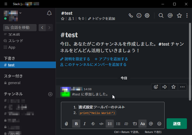Viewport: 192px width, 135px height.
Task: Open channel settings gear
Action: (147, 15)
